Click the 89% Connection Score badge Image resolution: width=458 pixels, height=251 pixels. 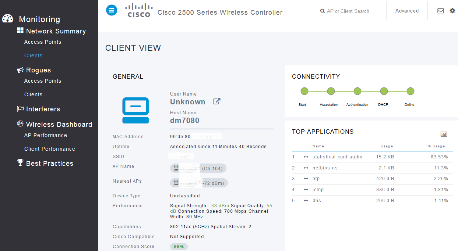(x=179, y=247)
